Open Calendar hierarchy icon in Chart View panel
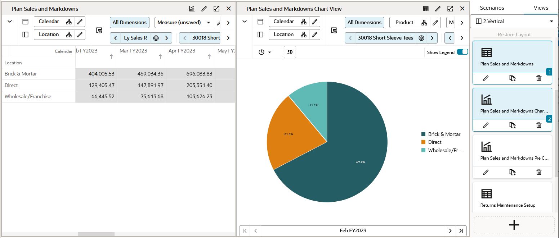Screen dimensions: 559x238 click(304, 22)
